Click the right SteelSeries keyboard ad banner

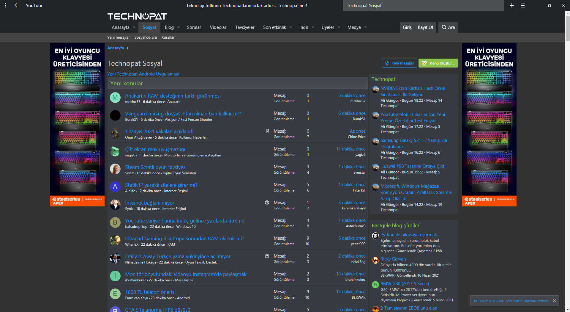[489, 125]
